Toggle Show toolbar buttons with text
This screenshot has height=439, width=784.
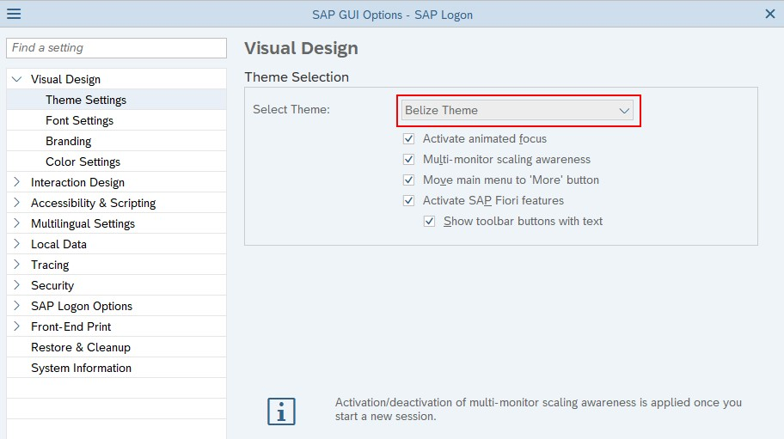[429, 222]
